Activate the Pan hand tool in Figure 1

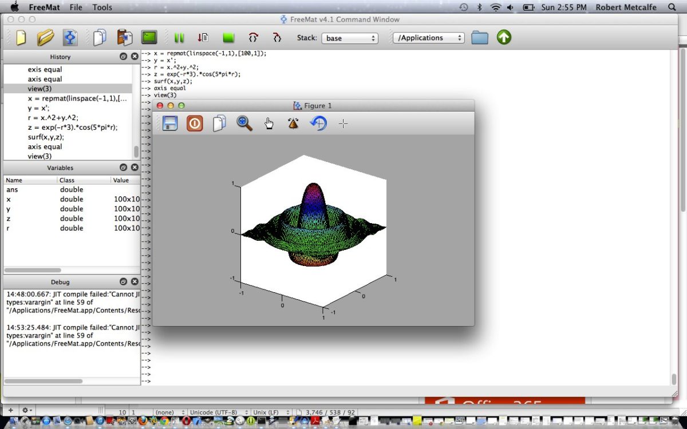tap(269, 123)
